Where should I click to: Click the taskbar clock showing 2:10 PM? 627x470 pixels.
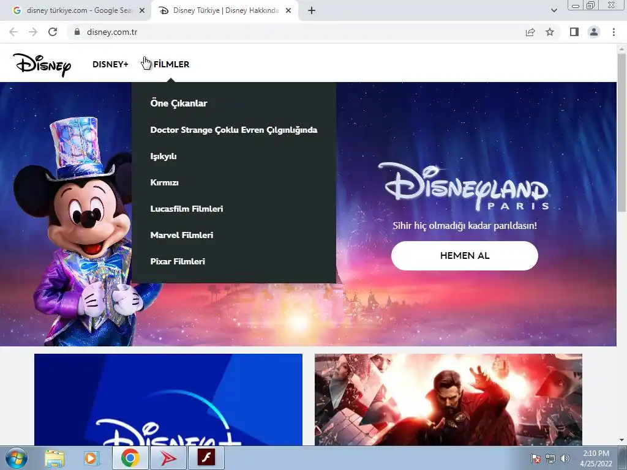click(x=596, y=458)
